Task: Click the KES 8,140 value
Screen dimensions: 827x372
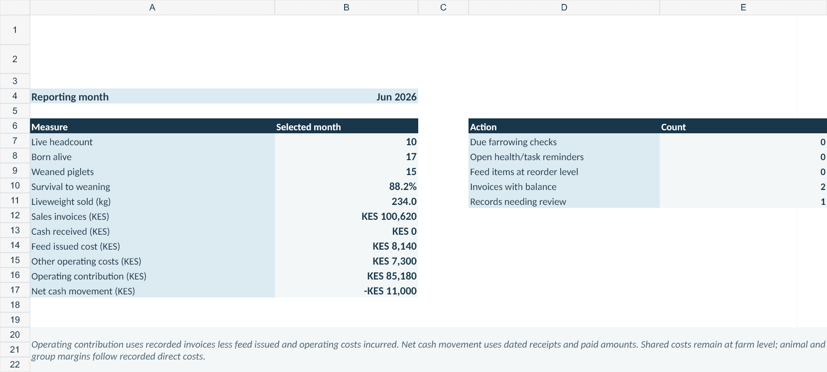Action: (x=347, y=245)
